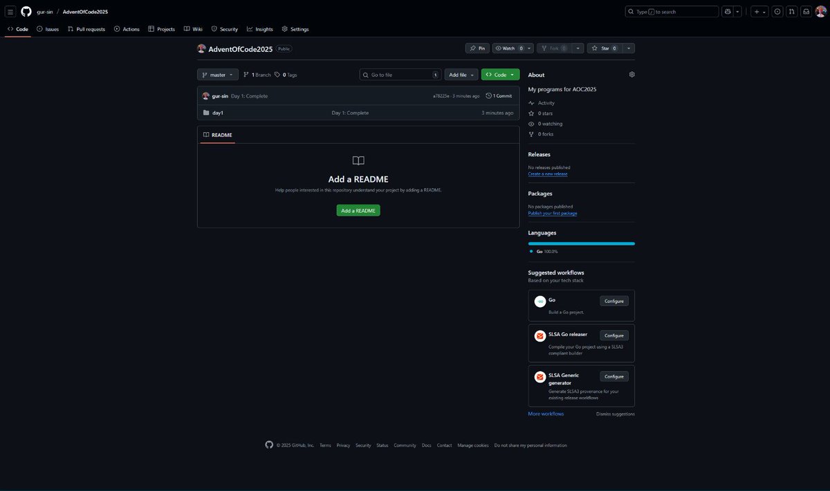Open the gur-sin owner link in breadcrumb
Viewport: 830px width, 491px height.
(46, 12)
